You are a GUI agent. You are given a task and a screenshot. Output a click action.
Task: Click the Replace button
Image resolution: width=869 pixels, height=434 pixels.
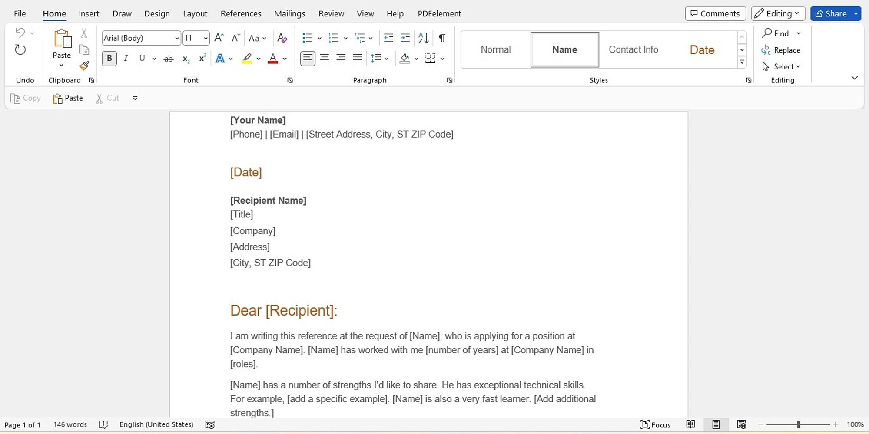coord(781,50)
